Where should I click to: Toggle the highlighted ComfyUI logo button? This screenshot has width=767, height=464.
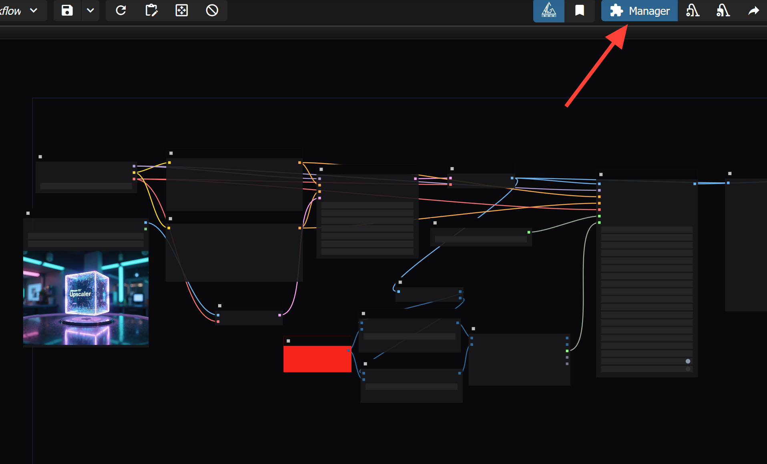pyautogui.click(x=548, y=11)
